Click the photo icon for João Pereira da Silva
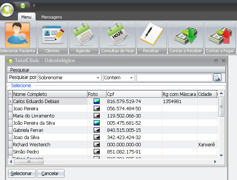Screen dimensions: 237x180 coord(97,123)
